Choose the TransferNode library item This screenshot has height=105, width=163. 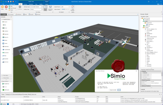(6, 50)
